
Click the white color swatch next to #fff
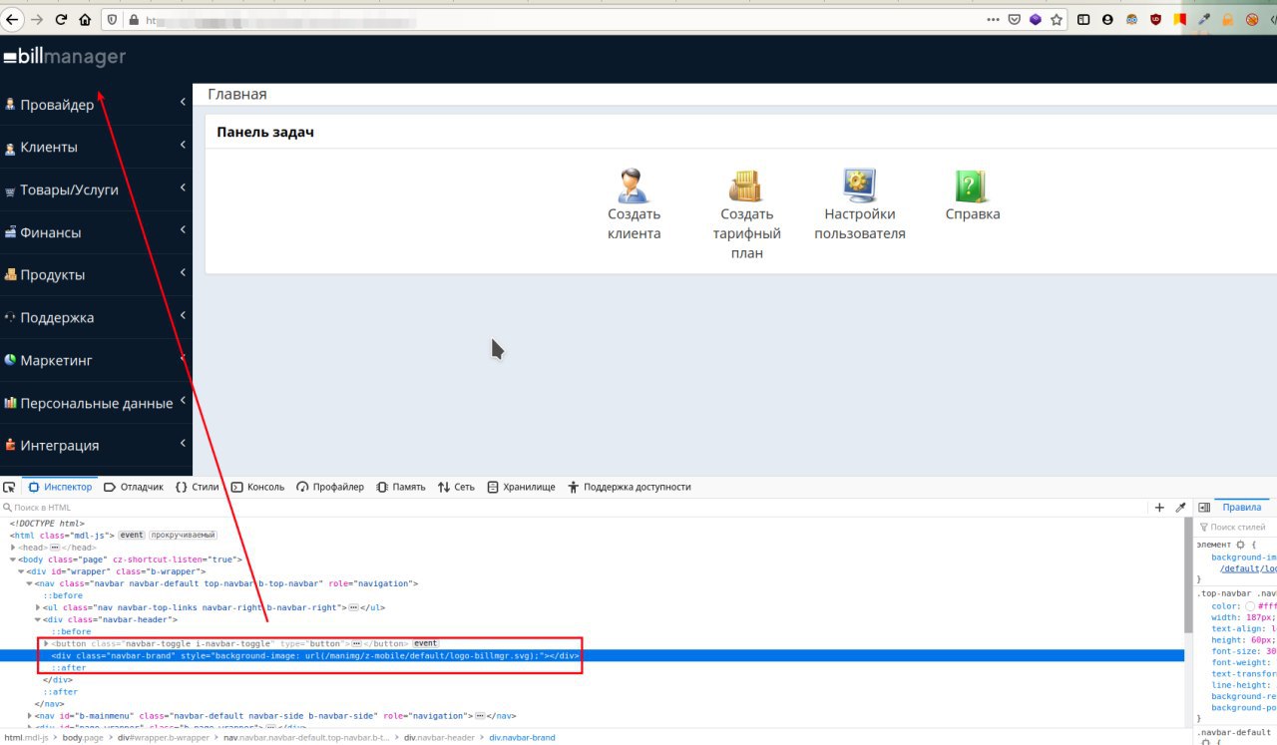click(x=1250, y=605)
